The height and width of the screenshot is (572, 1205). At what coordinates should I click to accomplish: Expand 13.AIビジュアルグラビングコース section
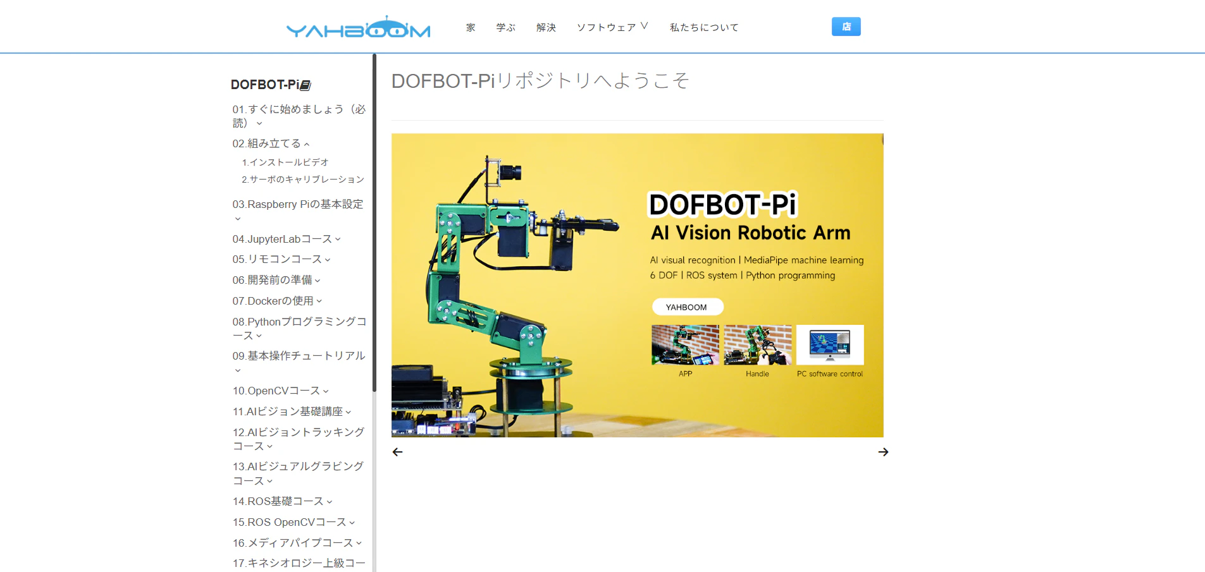pyautogui.click(x=298, y=473)
